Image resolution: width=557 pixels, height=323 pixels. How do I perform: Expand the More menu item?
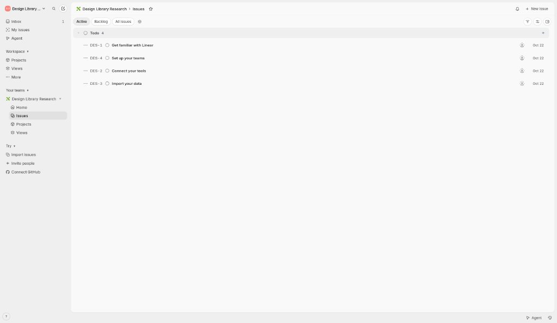pos(35,77)
